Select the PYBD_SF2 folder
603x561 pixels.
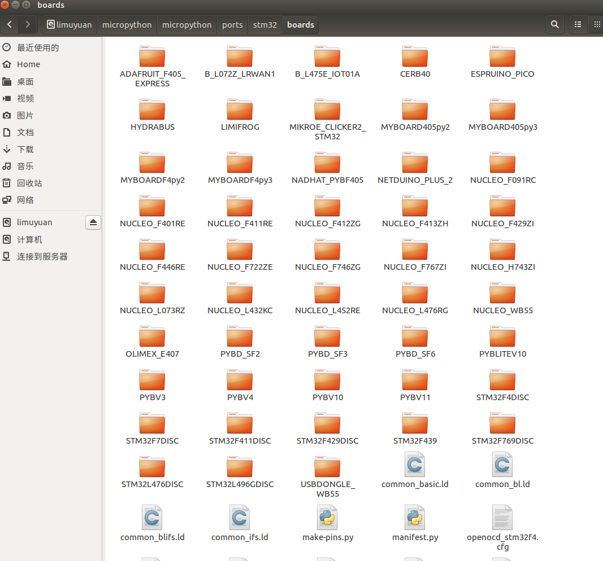tap(240, 342)
